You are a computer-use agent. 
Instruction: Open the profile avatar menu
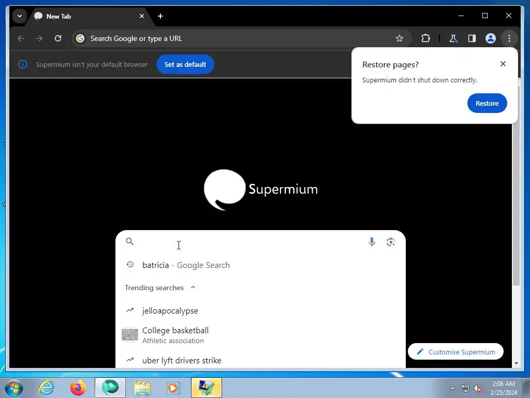coord(491,38)
